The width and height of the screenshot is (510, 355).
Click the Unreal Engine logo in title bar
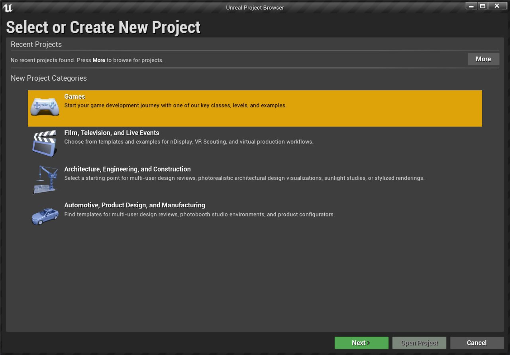click(8, 8)
